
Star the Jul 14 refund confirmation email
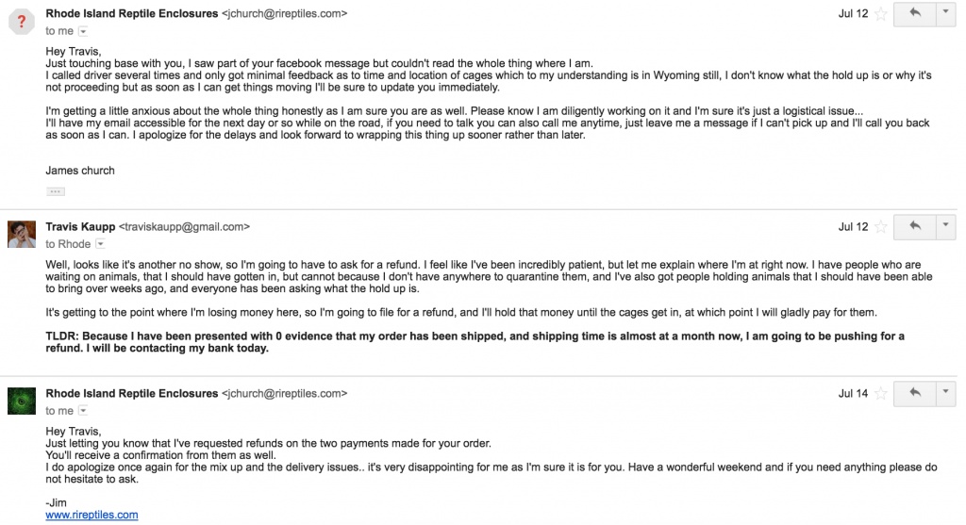point(881,394)
